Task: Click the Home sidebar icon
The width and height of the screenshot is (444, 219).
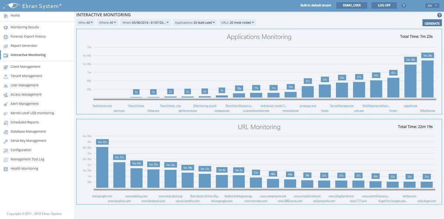Action: coord(6,16)
